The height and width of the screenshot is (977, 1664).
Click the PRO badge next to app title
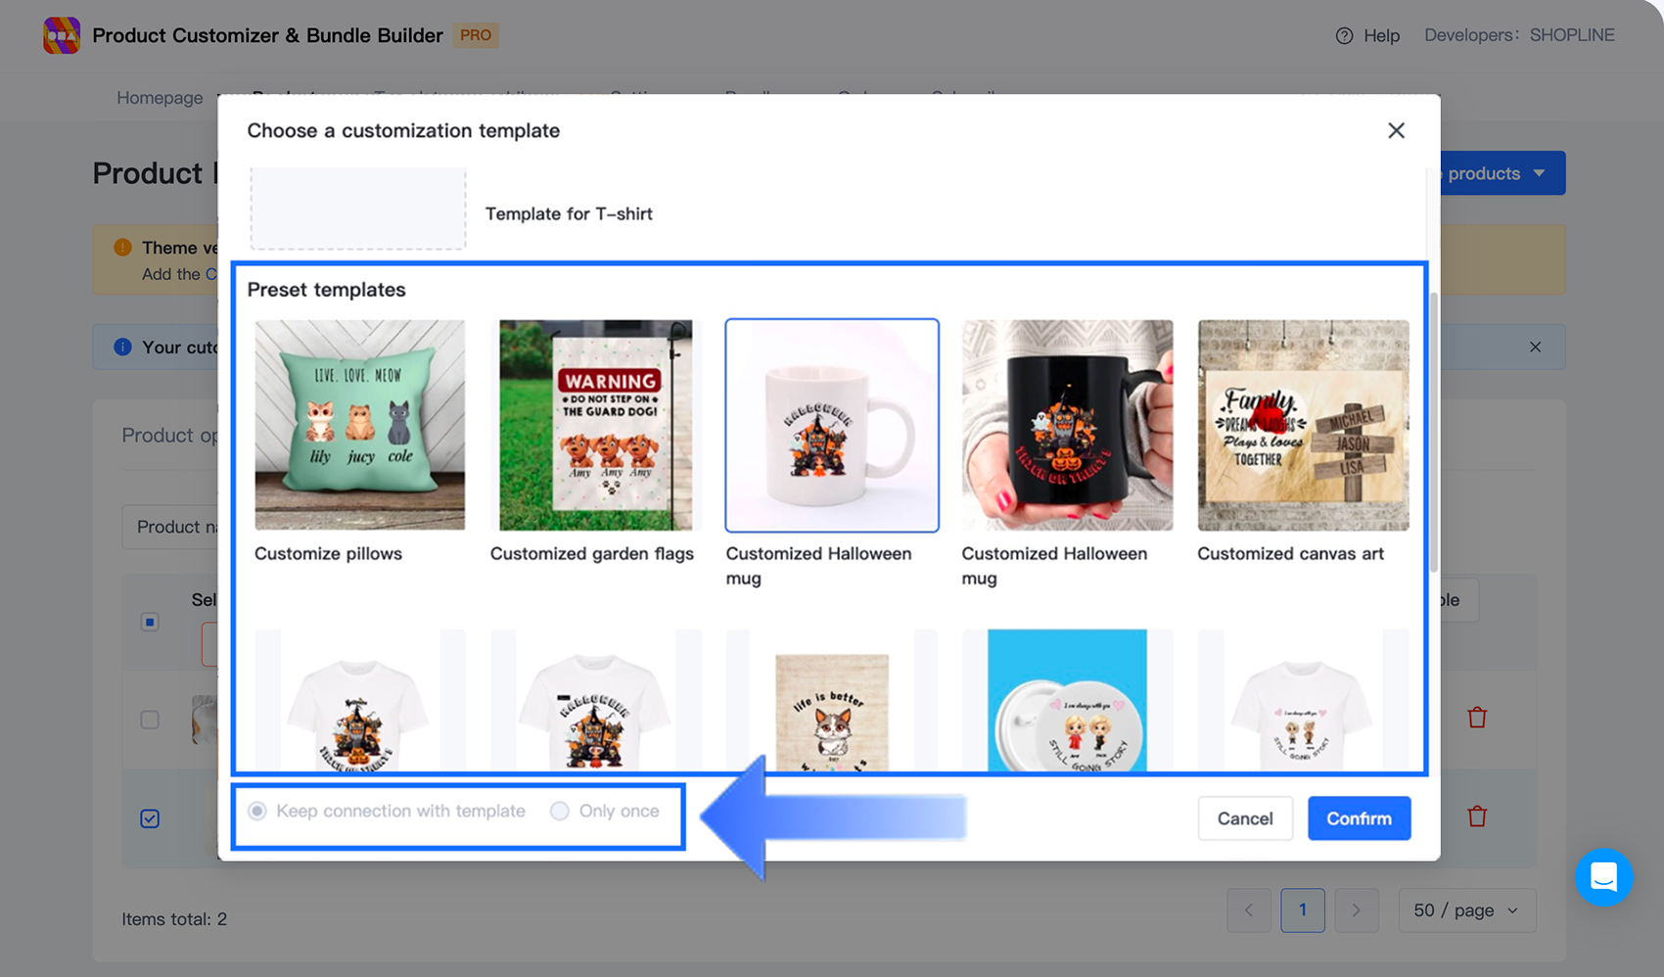pos(477,35)
